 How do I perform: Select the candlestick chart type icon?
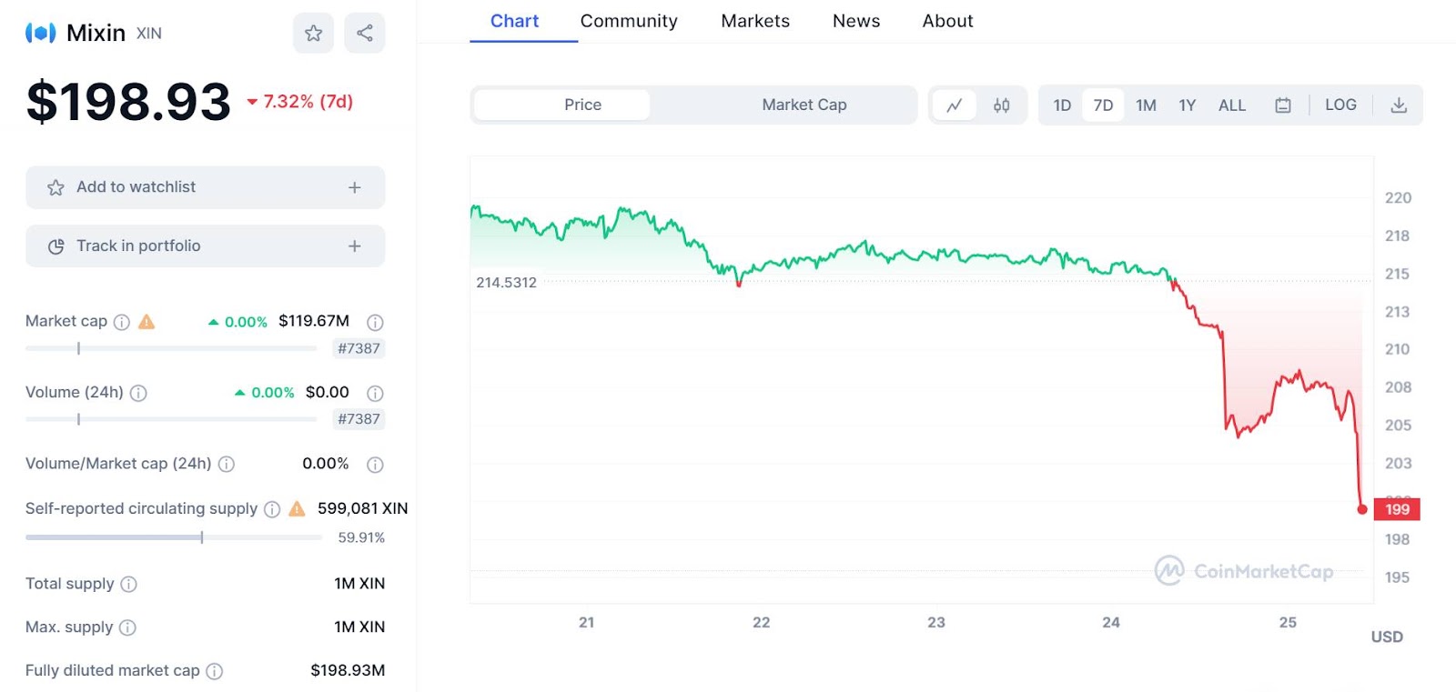point(1002,105)
